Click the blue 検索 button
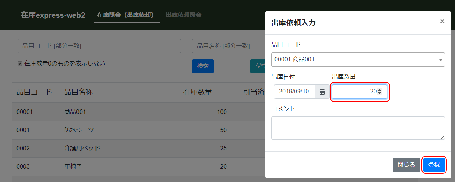This screenshot has height=182, width=455. tap(203, 66)
